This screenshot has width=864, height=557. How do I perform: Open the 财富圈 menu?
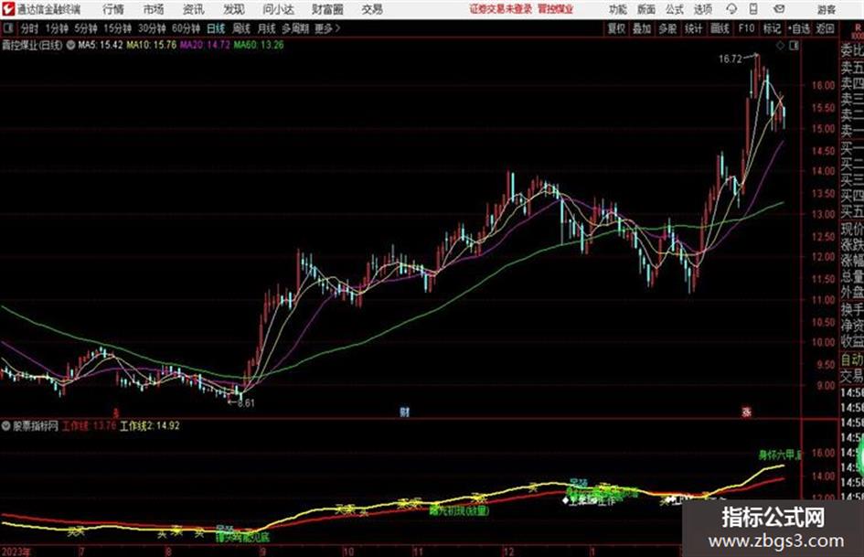[327, 9]
